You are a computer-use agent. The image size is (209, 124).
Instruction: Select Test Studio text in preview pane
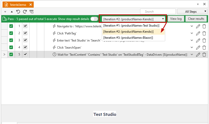pos(105,114)
